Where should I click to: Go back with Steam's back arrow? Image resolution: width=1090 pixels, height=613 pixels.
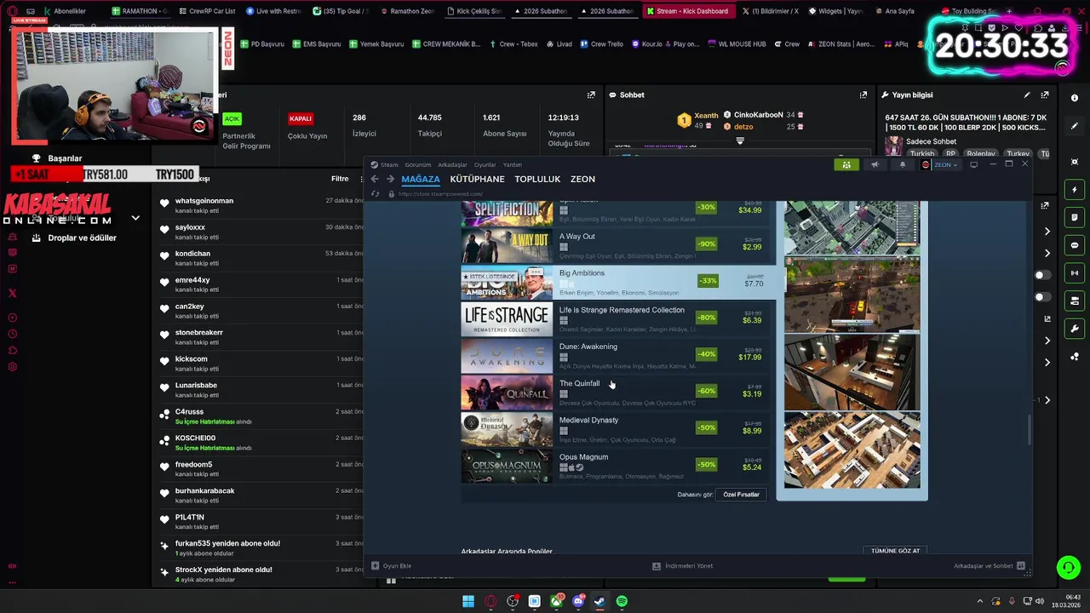coord(375,179)
